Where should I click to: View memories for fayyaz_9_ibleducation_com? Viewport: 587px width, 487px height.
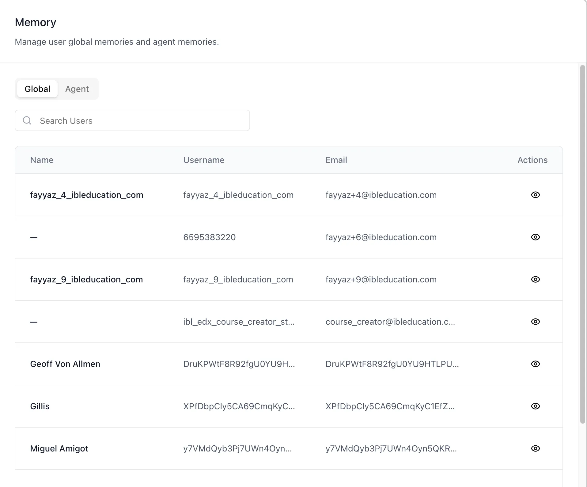point(535,279)
